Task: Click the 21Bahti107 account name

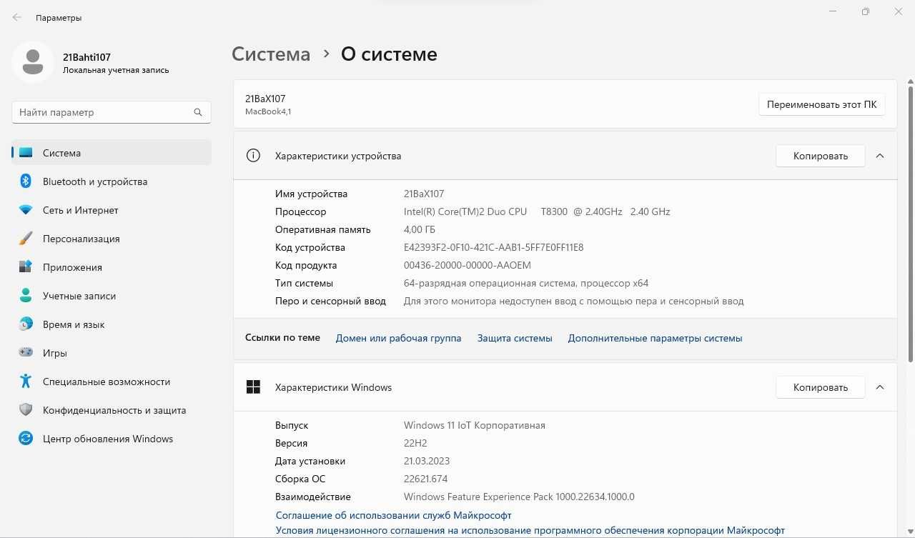Action: tap(86, 57)
